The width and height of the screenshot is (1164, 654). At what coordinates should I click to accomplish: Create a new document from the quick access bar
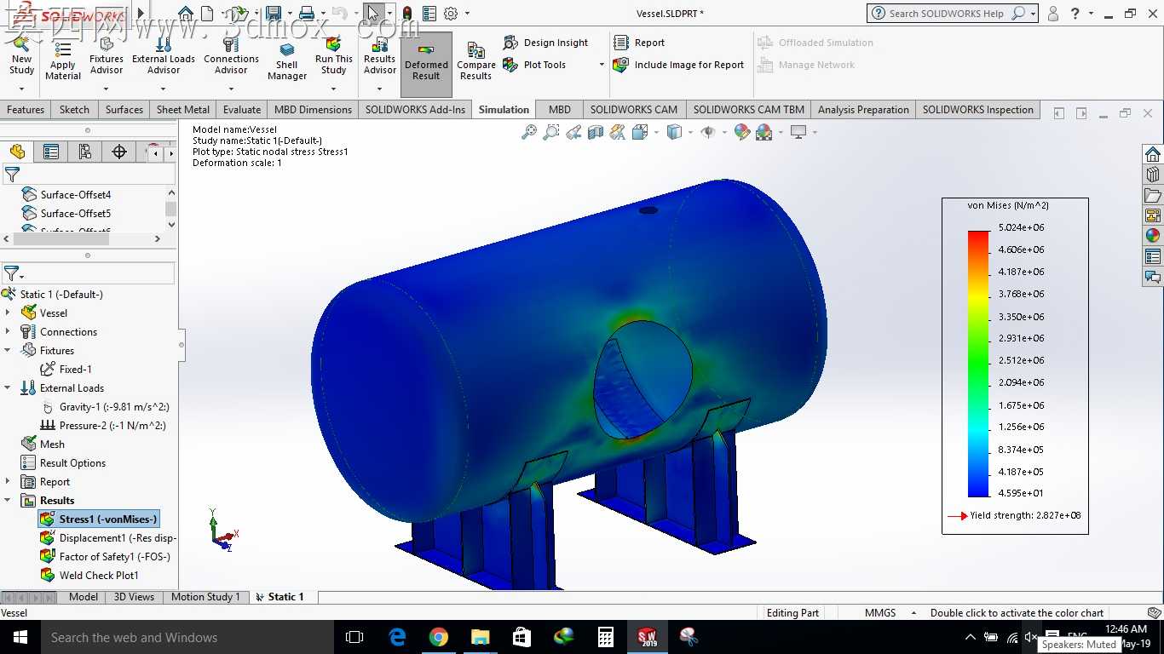click(207, 13)
